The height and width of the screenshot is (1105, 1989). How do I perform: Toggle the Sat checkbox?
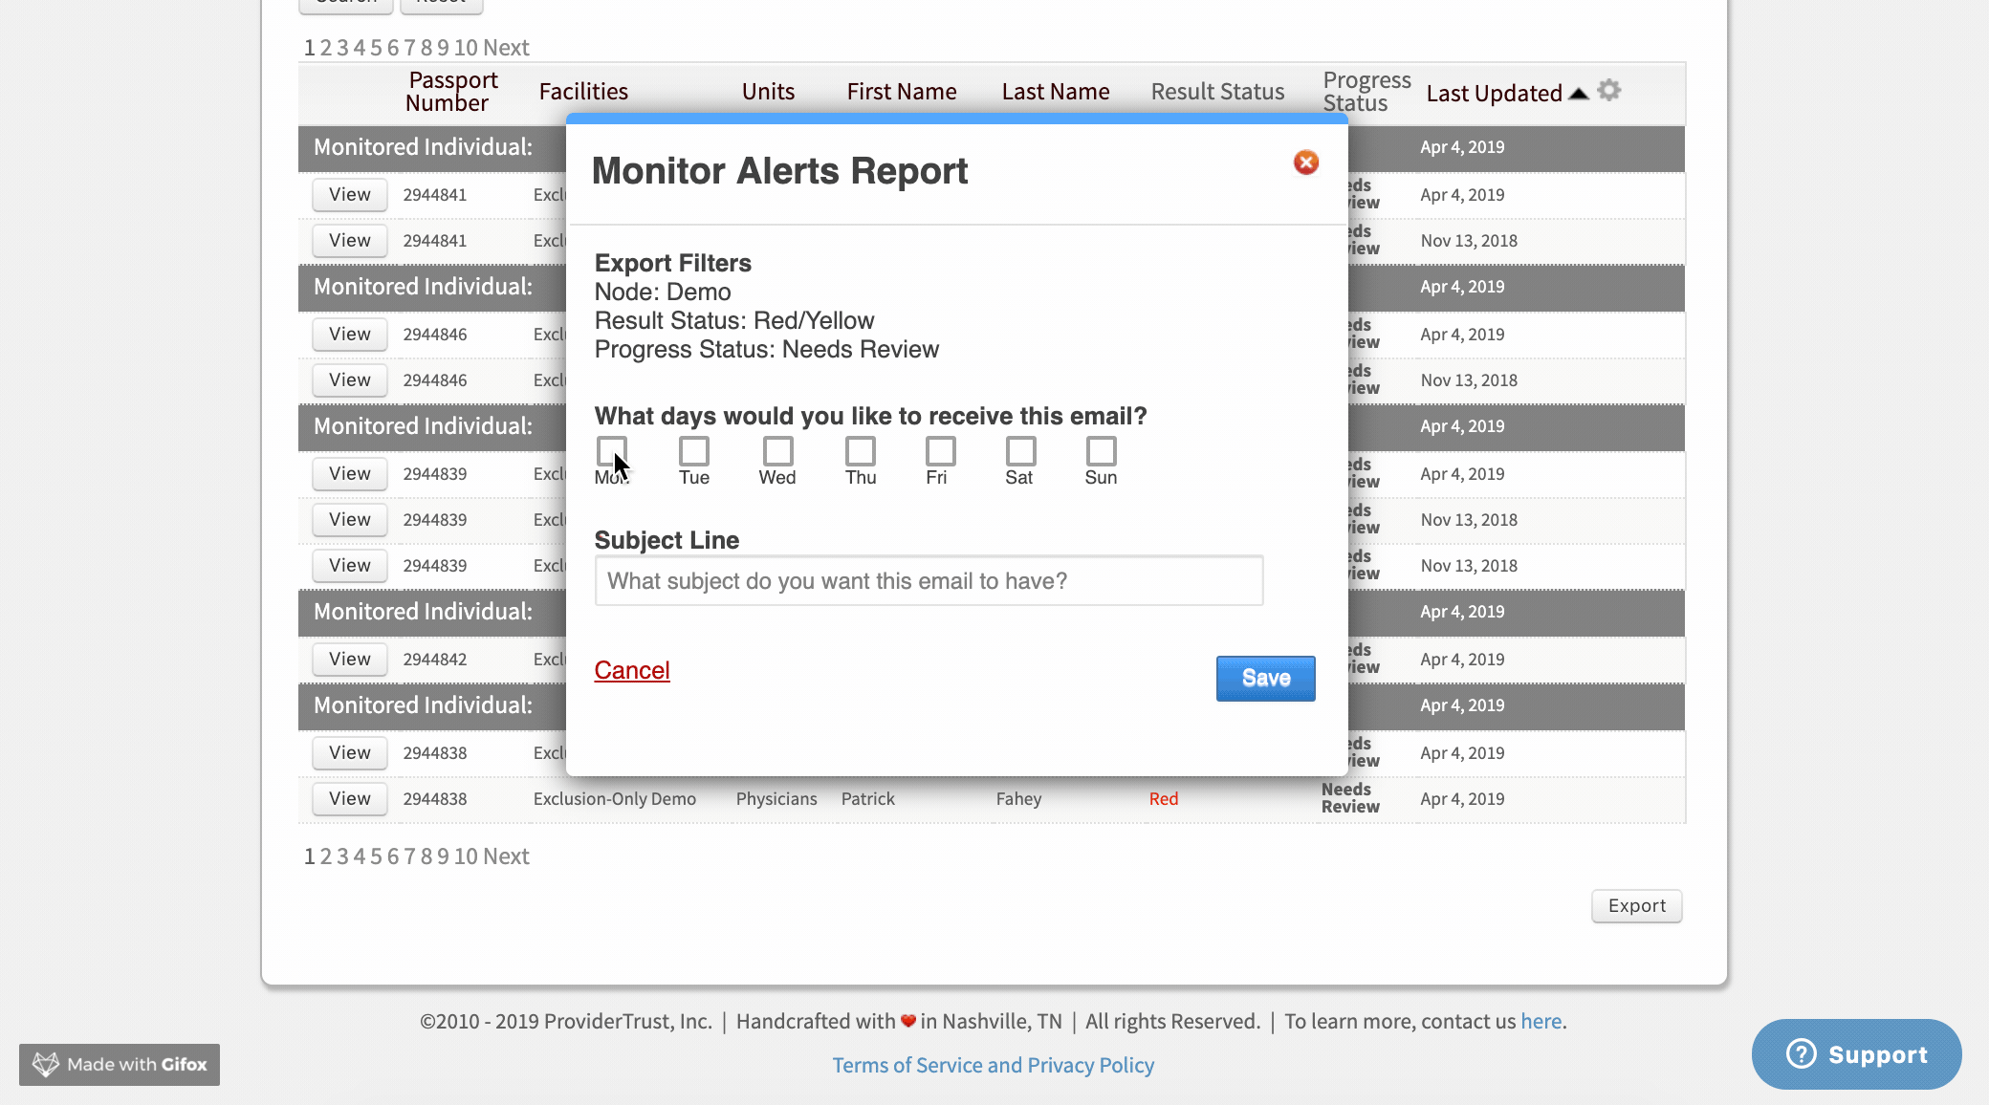(x=1020, y=450)
